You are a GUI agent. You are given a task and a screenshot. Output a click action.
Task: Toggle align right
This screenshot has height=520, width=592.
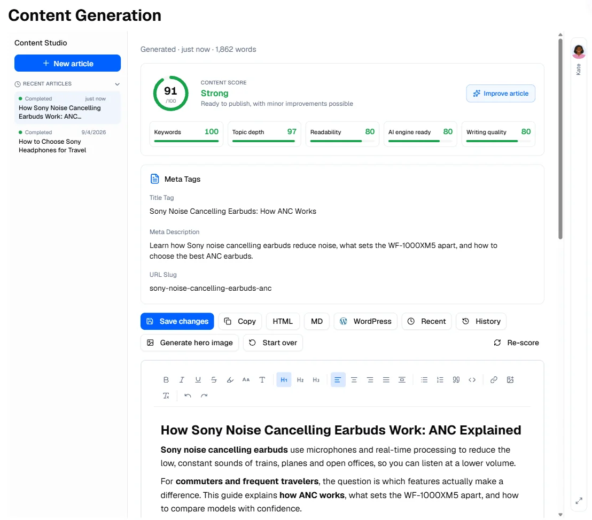click(x=370, y=379)
